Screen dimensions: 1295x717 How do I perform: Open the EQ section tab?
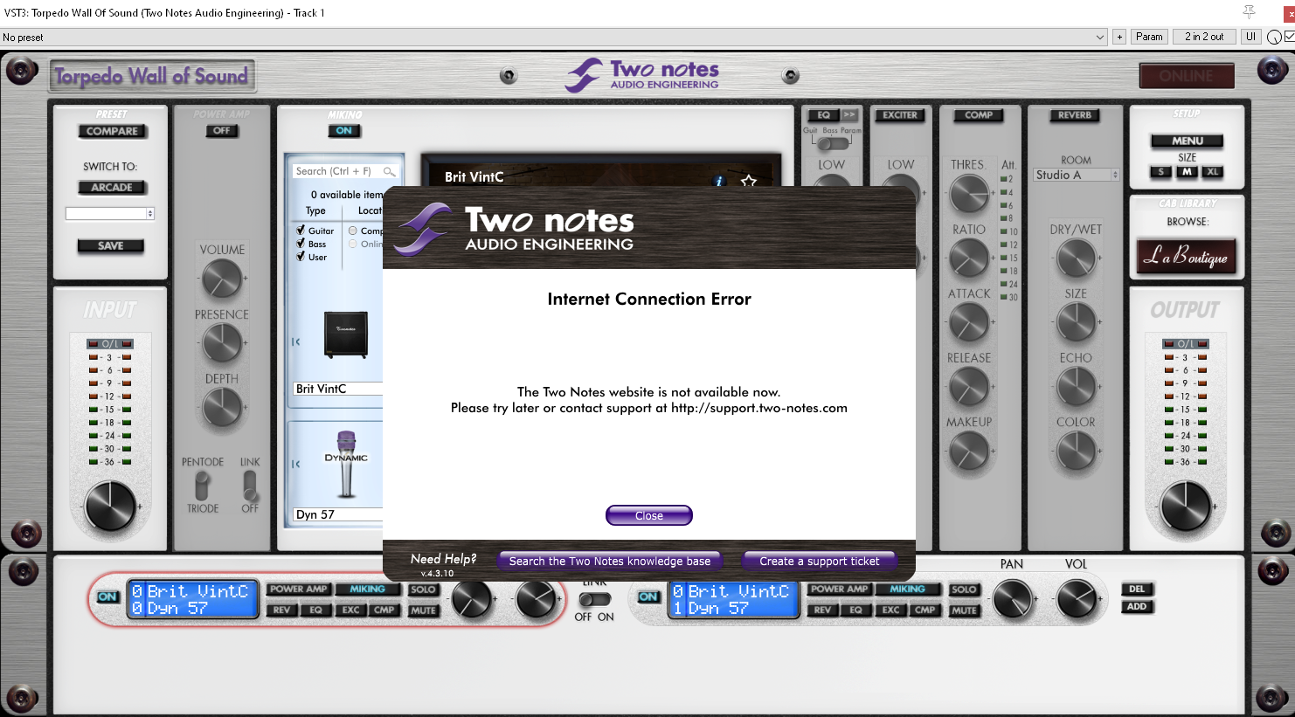point(823,114)
